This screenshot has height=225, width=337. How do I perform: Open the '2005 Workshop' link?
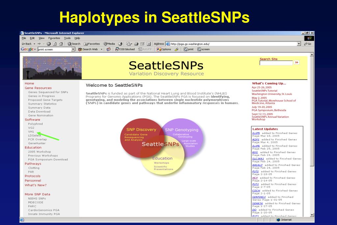[x=40, y=151]
